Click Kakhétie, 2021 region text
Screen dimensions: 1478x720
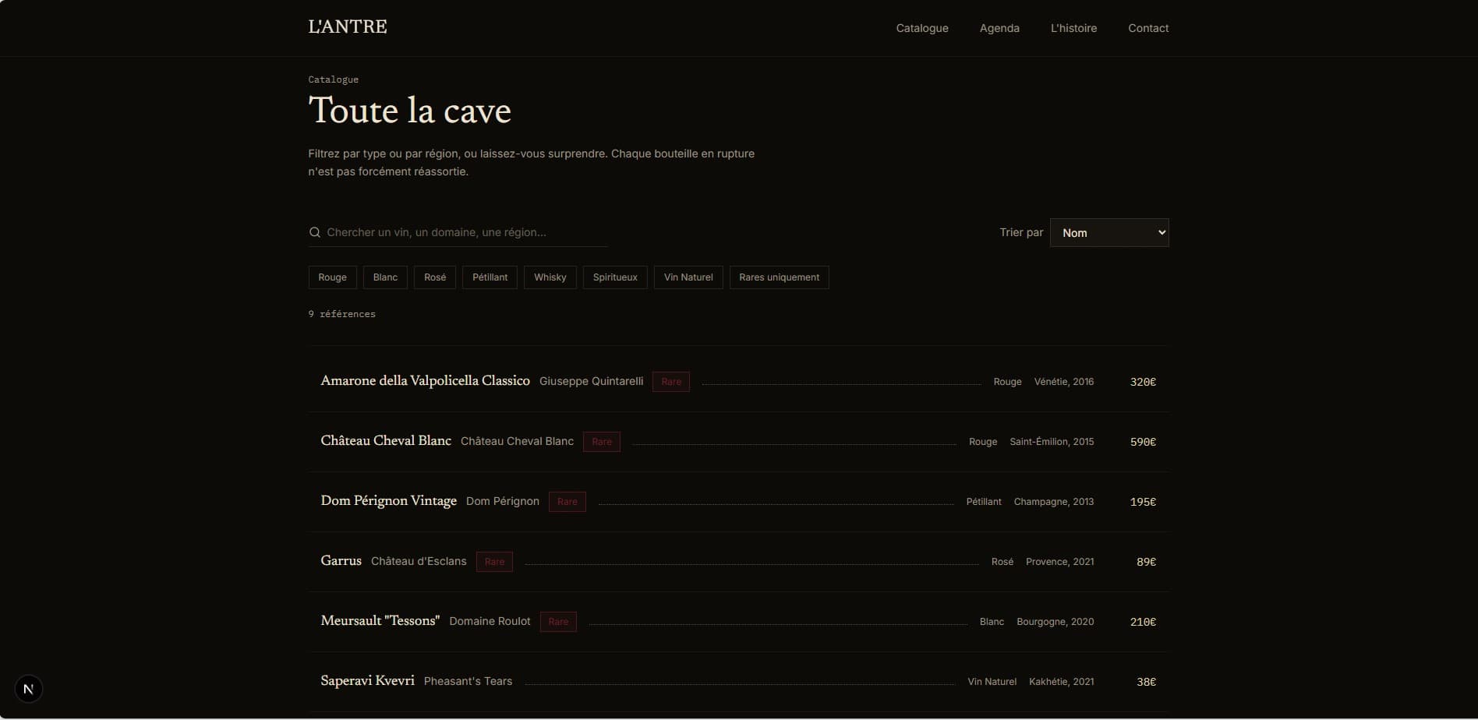[1062, 682]
